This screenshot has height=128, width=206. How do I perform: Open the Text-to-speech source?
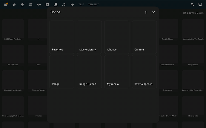click(x=144, y=72)
